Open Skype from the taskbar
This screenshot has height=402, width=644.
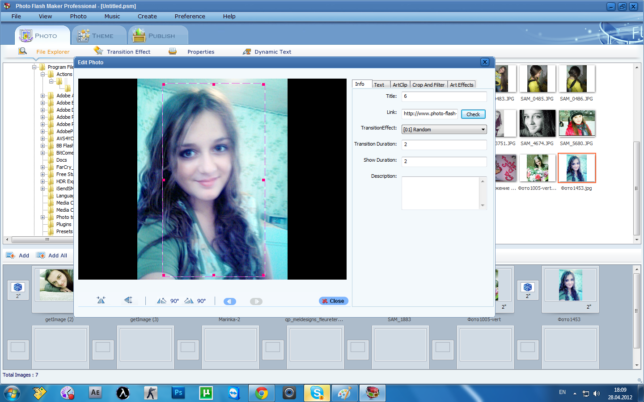pos(317,393)
